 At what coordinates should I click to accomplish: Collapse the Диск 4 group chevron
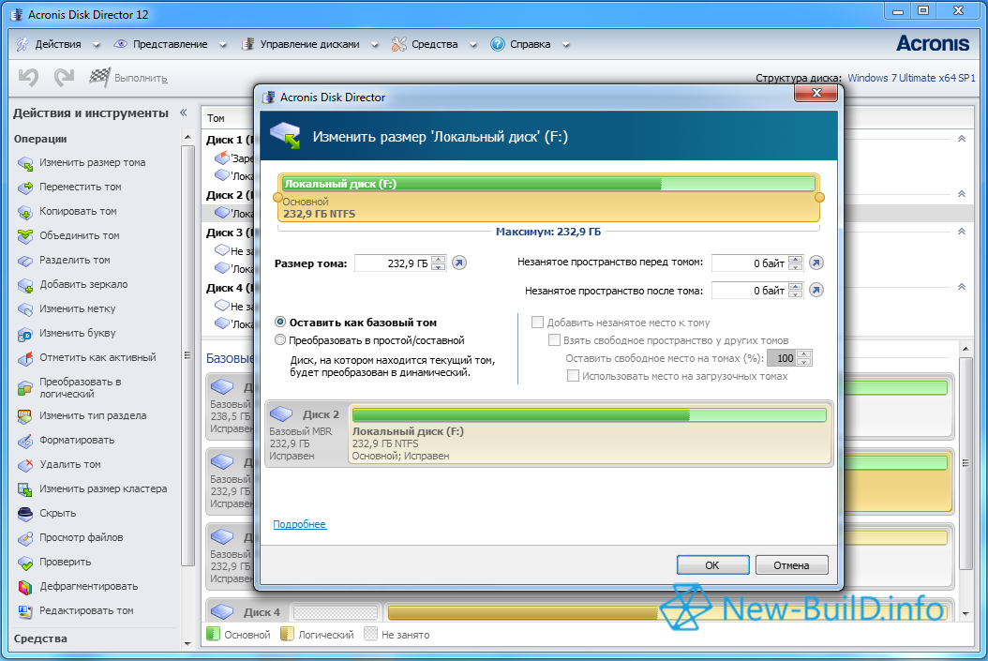(x=962, y=287)
